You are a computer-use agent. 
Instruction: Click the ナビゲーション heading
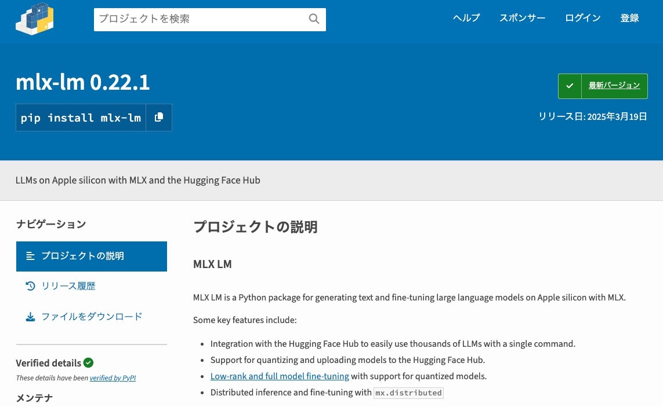click(x=50, y=224)
